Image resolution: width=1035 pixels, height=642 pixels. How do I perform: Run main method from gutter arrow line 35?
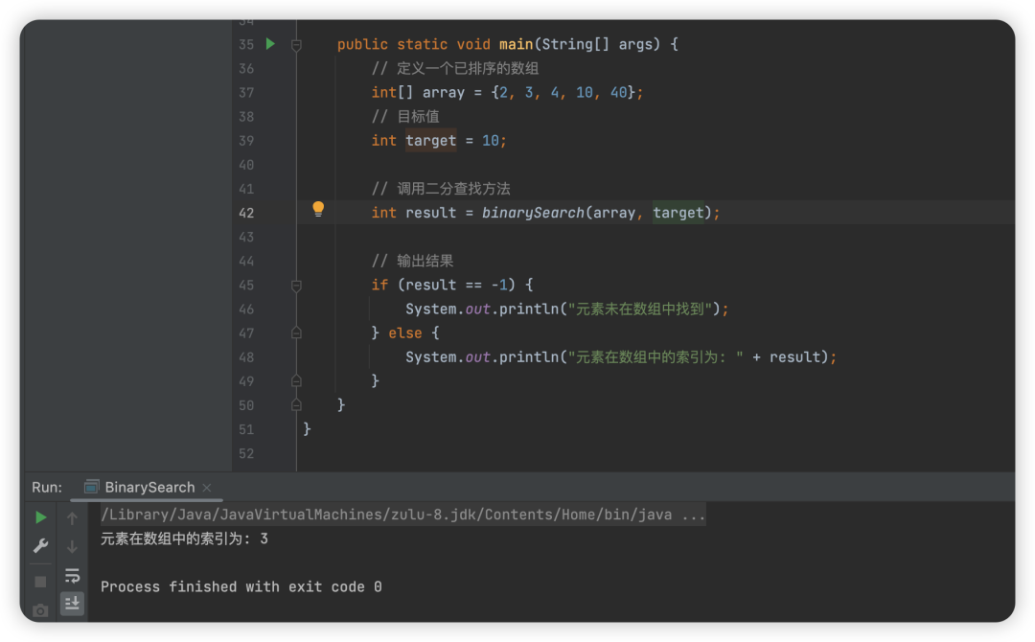270,43
